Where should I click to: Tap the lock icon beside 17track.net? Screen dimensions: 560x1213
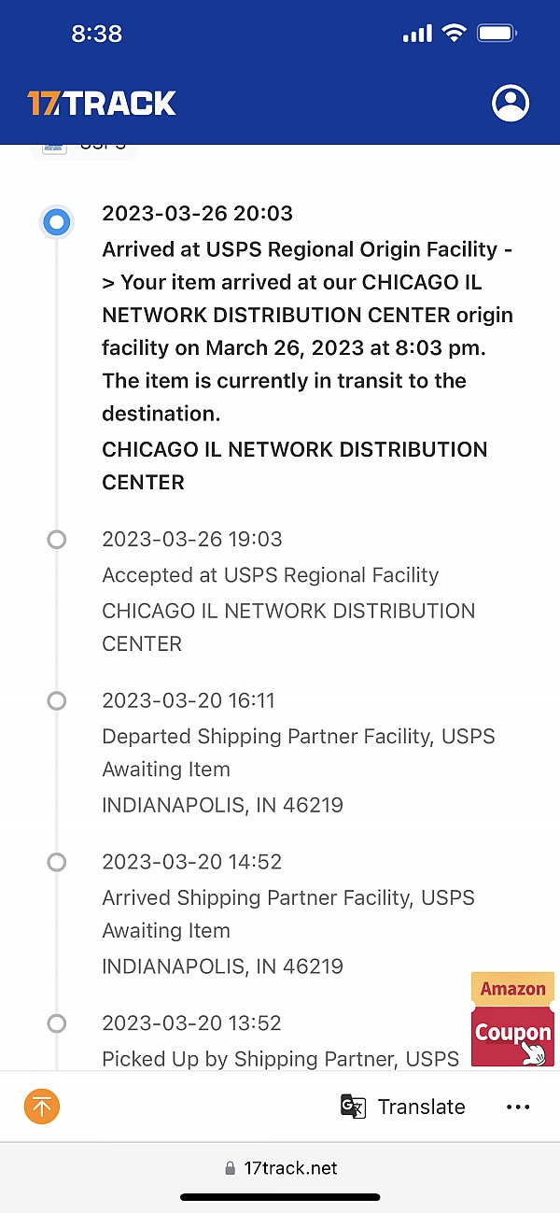[x=231, y=1168]
